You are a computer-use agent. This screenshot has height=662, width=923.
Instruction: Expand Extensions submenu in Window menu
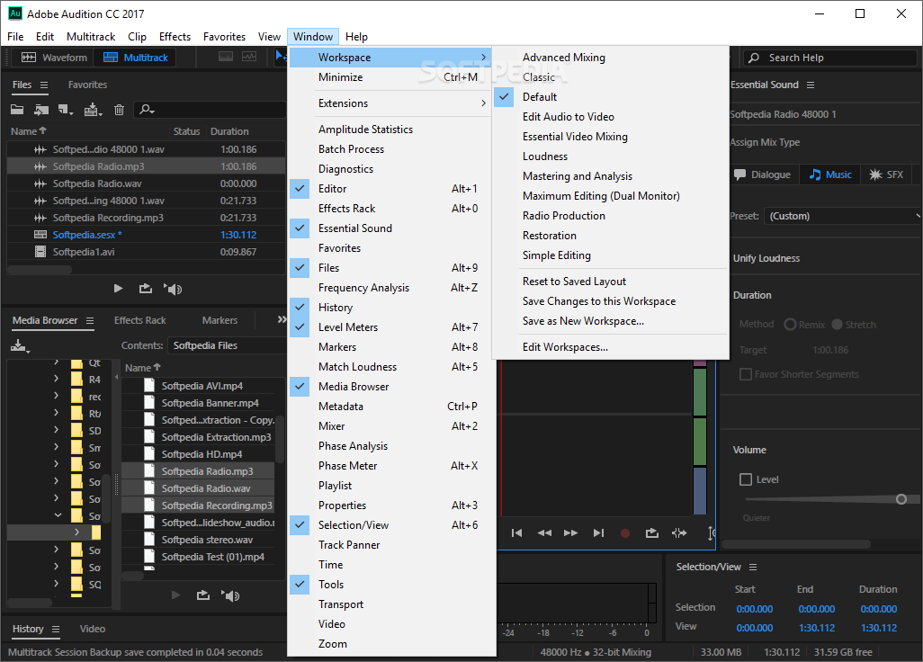[391, 103]
